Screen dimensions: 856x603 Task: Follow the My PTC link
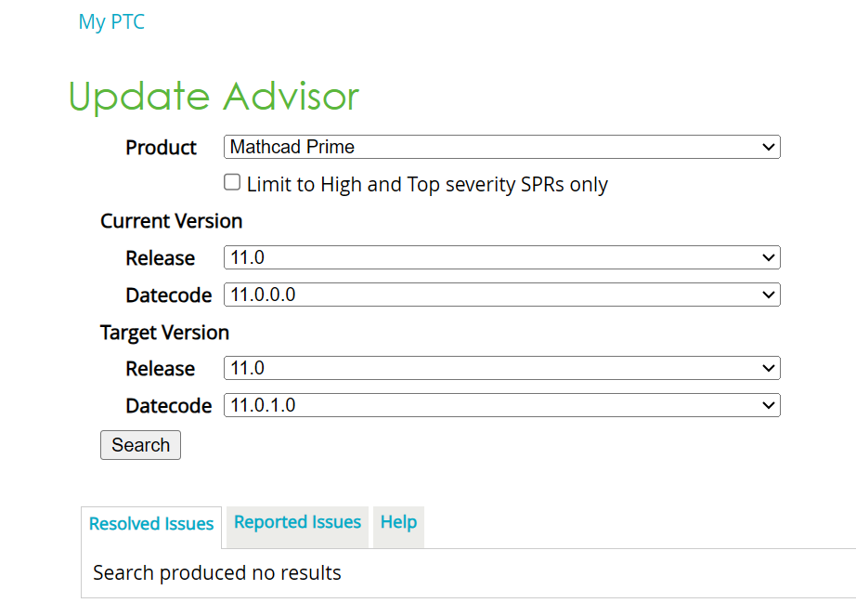pos(111,21)
